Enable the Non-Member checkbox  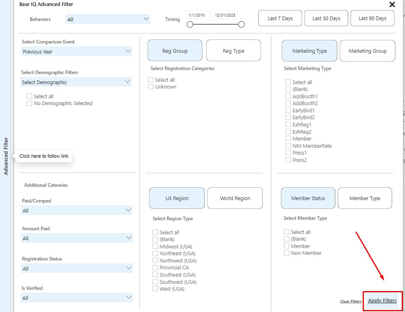pos(287,253)
